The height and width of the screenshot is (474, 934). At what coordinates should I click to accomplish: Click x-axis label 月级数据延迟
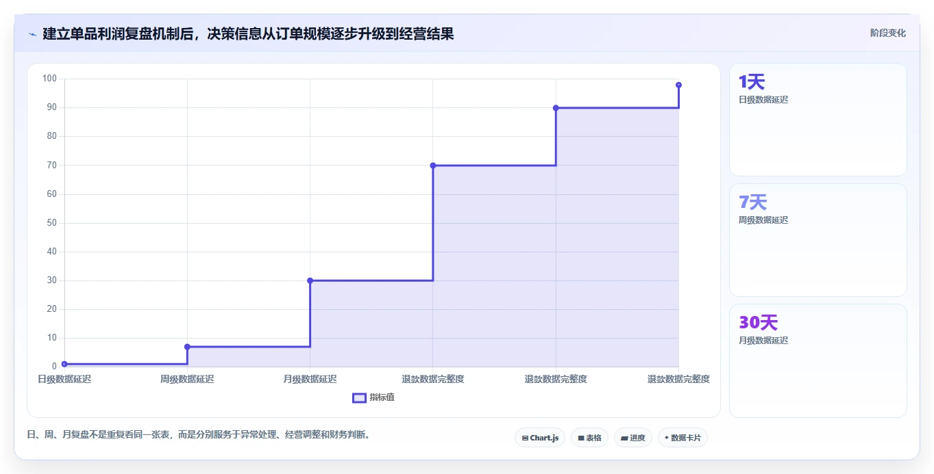[310, 379]
